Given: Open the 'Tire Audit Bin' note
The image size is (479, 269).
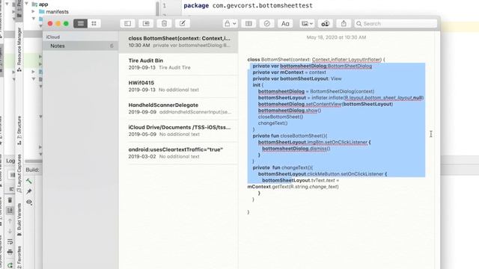Looking at the screenshot, I should point(178,64).
